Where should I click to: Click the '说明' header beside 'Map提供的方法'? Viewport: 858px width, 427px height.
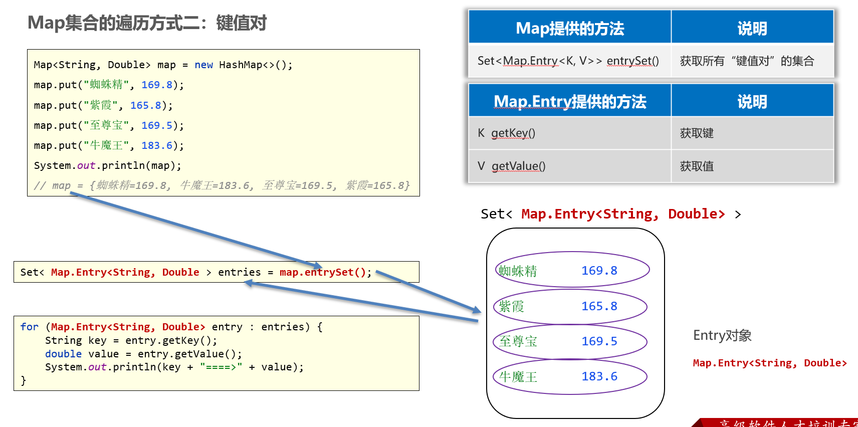pyautogui.click(x=752, y=28)
